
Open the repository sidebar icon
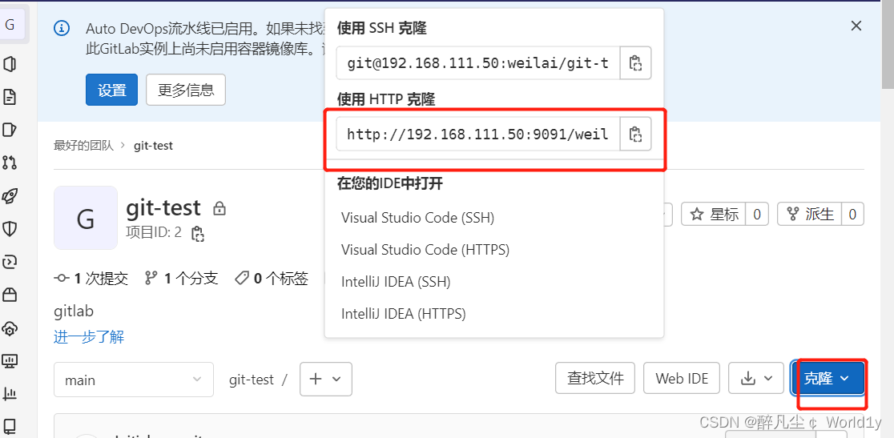coord(10,97)
